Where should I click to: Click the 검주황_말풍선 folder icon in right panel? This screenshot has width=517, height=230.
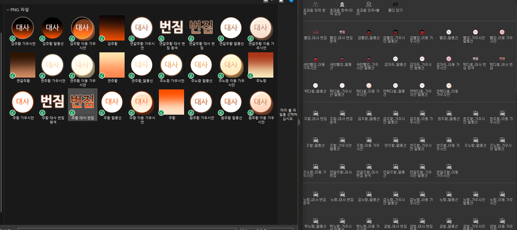pos(369,113)
